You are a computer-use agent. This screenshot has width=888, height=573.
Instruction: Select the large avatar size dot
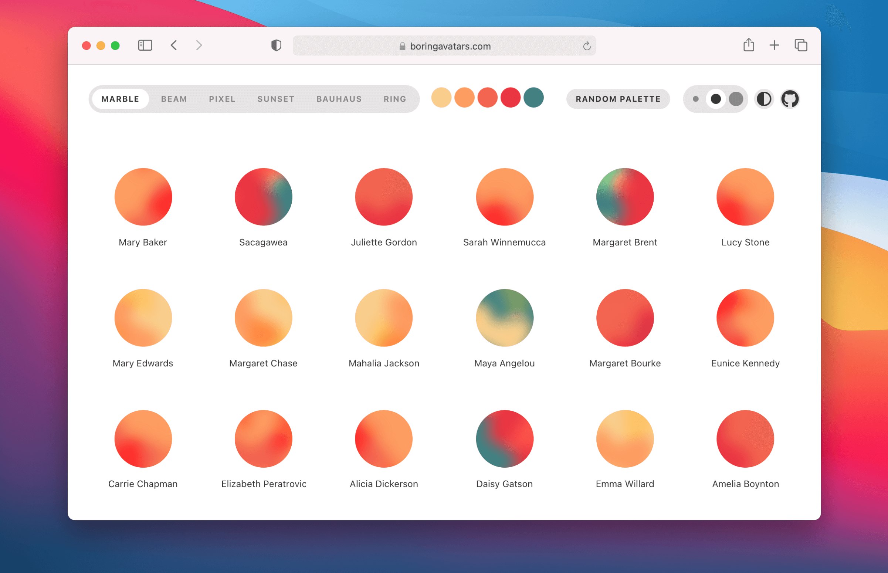pyautogui.click(x=736, y=99)
